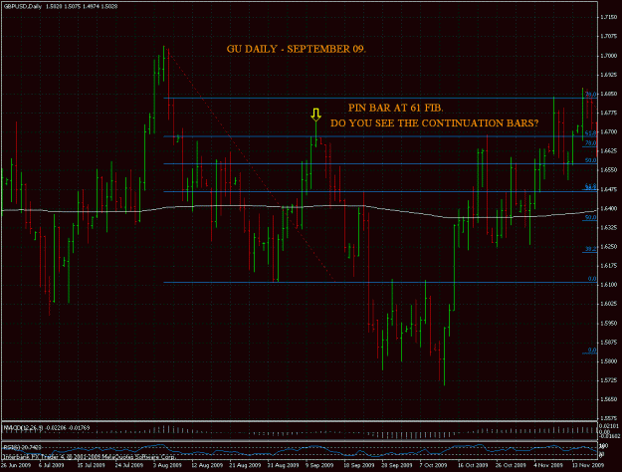622x472 pixels.
Task: Click the blue RSI line in the indicator pane
Action: click(x=298, y=450)
